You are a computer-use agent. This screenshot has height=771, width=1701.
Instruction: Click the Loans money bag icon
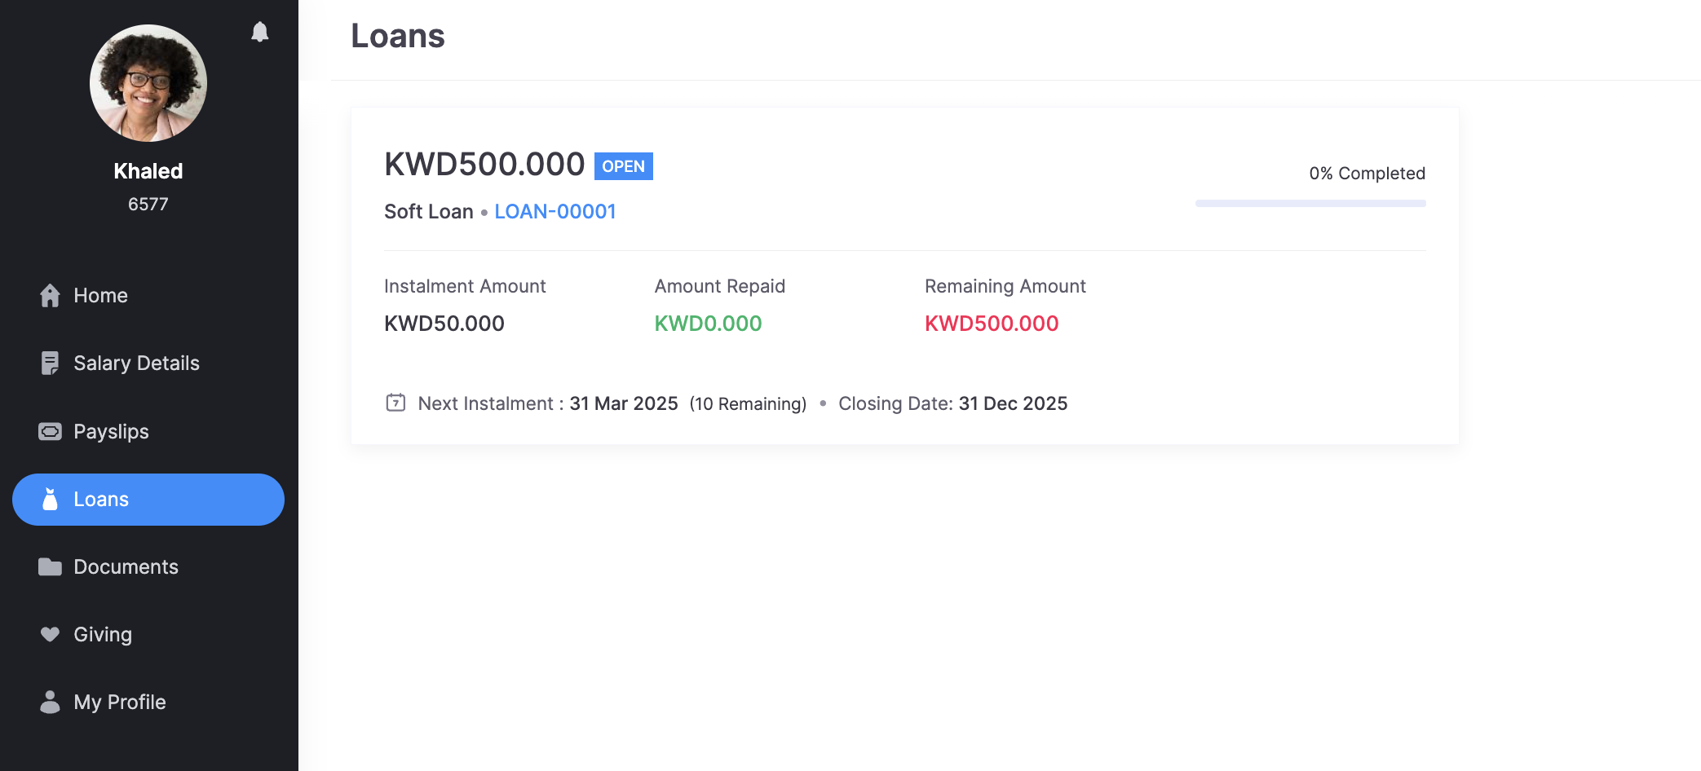(x=50, y=499)
